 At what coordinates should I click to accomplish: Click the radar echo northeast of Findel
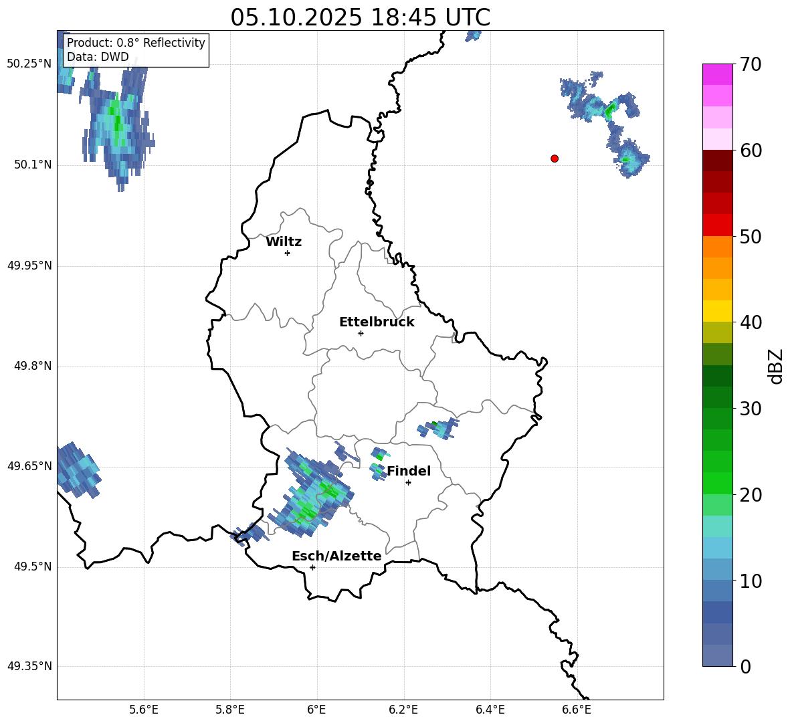[x=439, y=428]
